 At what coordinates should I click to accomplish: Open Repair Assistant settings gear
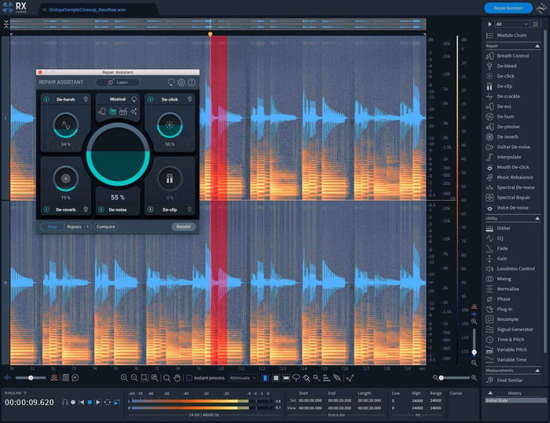pyautogui.click(x=181, y=82)
